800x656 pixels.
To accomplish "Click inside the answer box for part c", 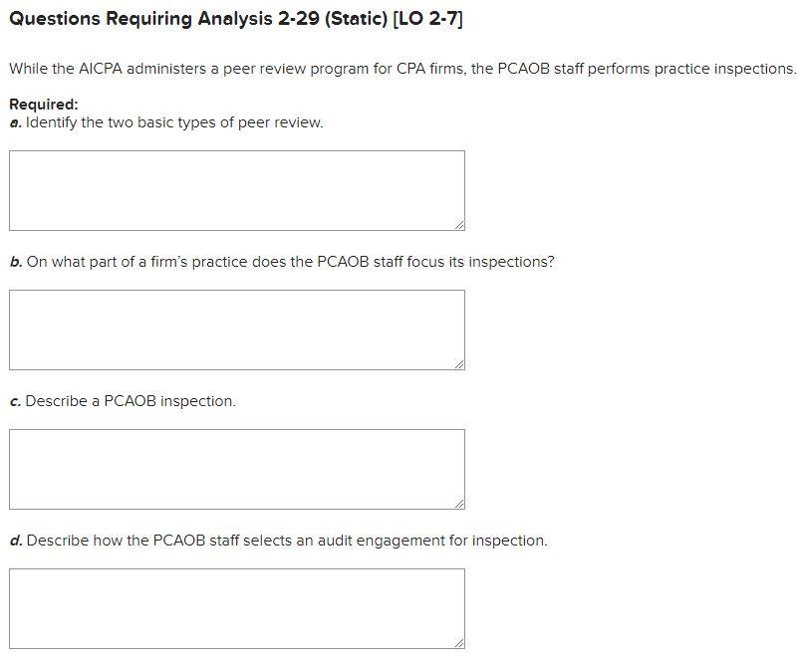I will point(236,468).
